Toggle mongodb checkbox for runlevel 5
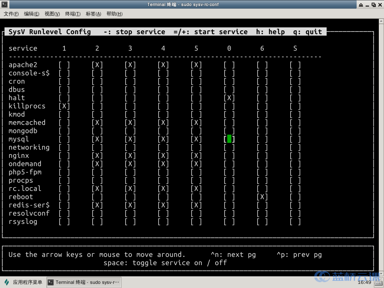The height and width of the screenshot is (288, 384). pos(196,131)
